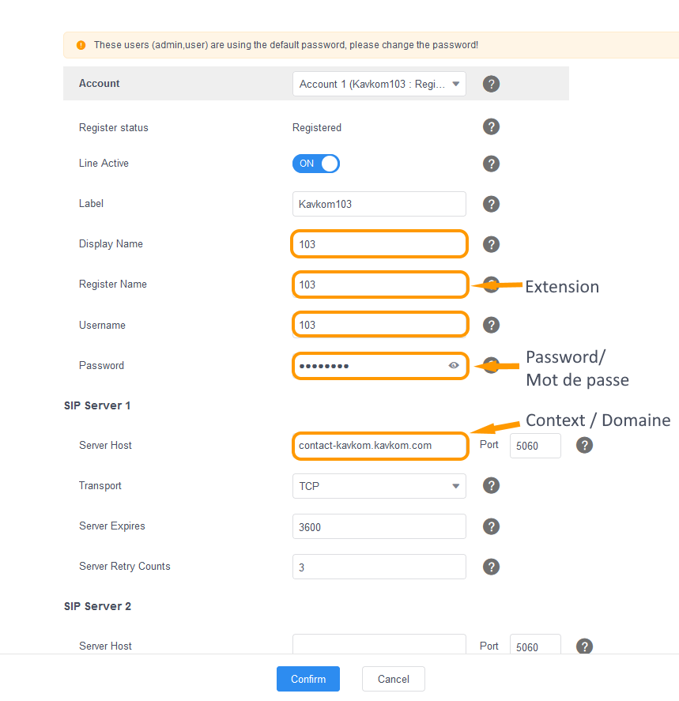
Task: Open the Account selection dropdown
Action: click(379, 84)
